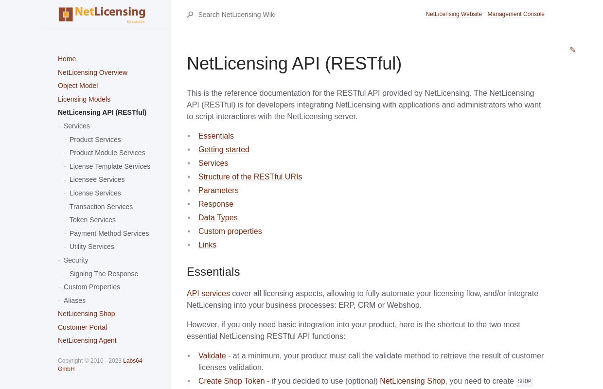Jump to Structure of the RESTful URIs

tap(250, 177)
